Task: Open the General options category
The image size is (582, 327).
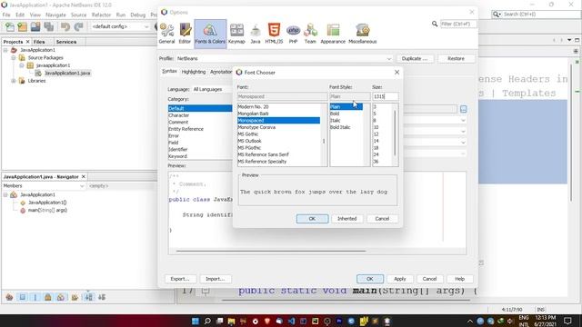Action: (x=166, y=34)
